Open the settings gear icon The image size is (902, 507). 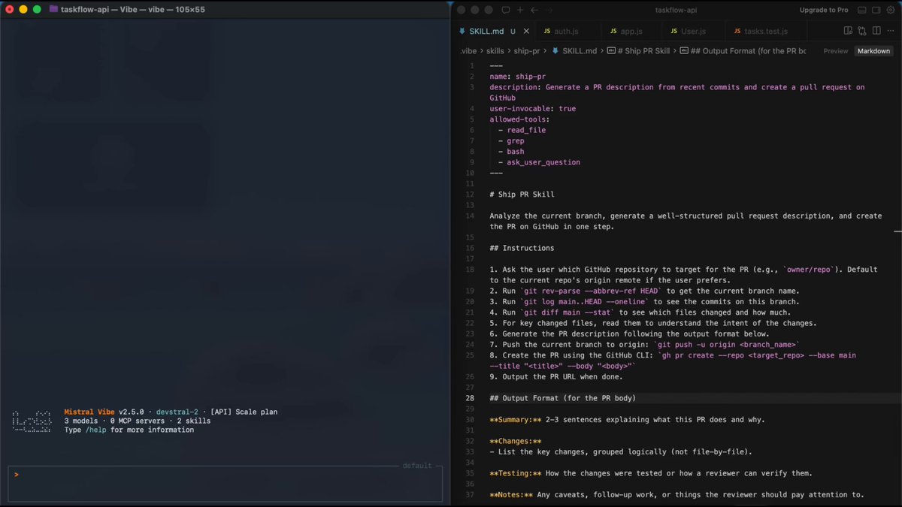pyautogui.click(x=891, y=11)
